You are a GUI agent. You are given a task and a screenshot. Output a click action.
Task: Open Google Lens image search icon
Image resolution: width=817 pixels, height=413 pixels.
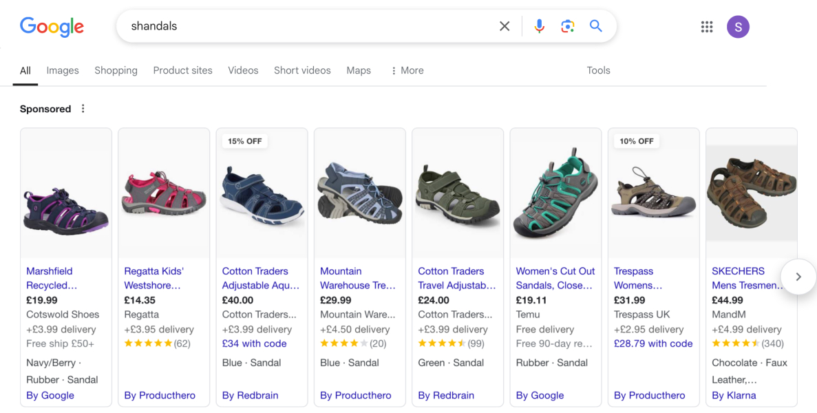point(567,26)
